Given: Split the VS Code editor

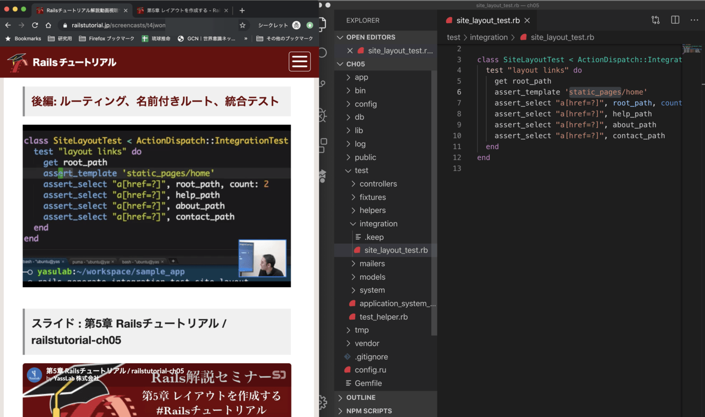Looking at the screenshot, I should tap(675, 20).
